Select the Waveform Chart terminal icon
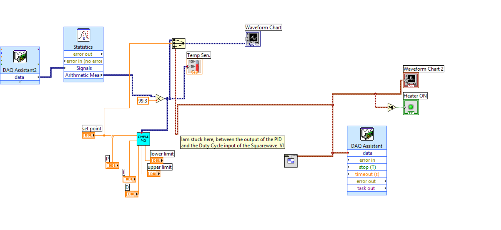Image resolution: width=501 pixels, height=230 pixels. point(252,39)
